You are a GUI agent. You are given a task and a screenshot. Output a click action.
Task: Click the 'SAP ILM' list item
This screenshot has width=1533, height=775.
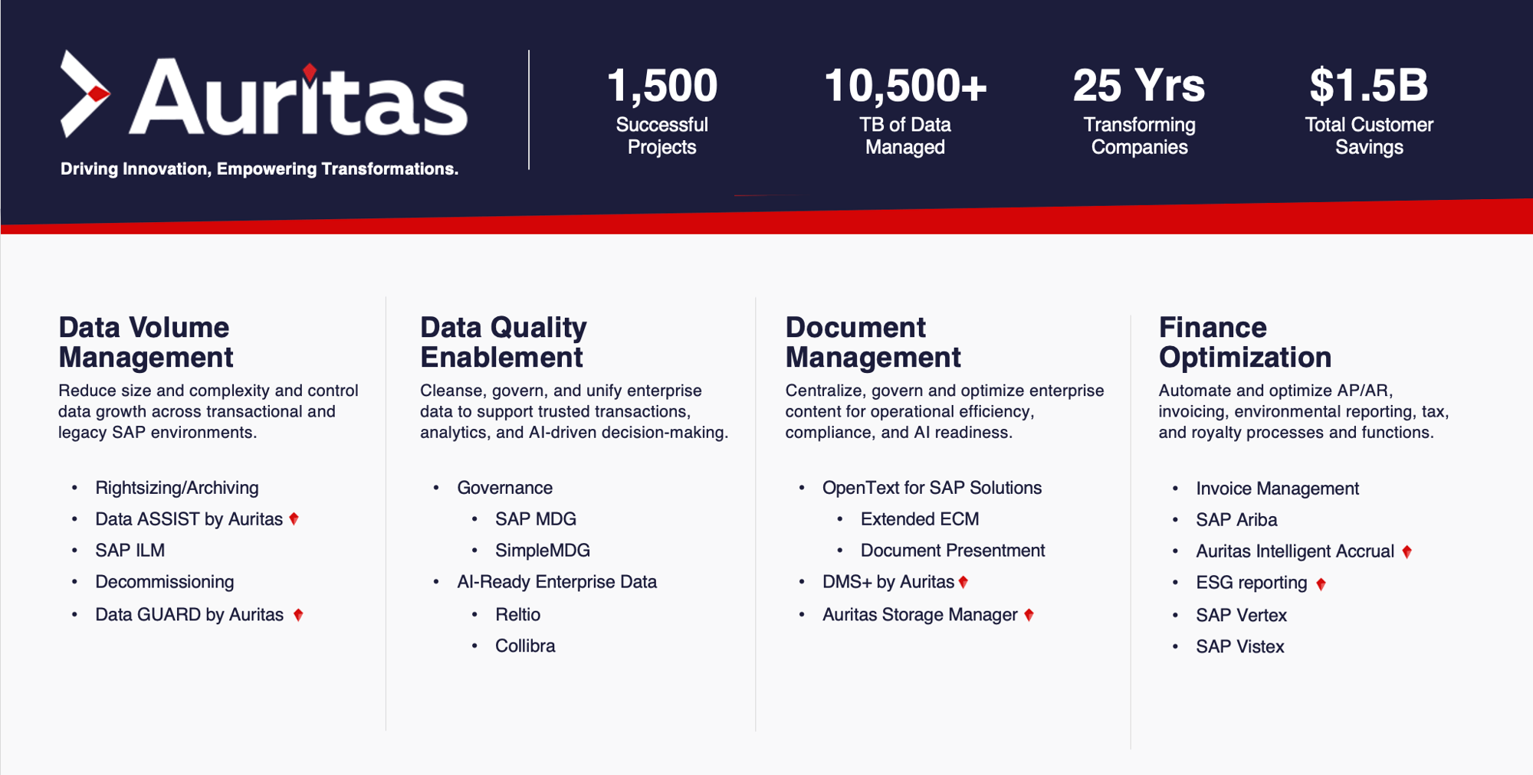click(130, 551)
